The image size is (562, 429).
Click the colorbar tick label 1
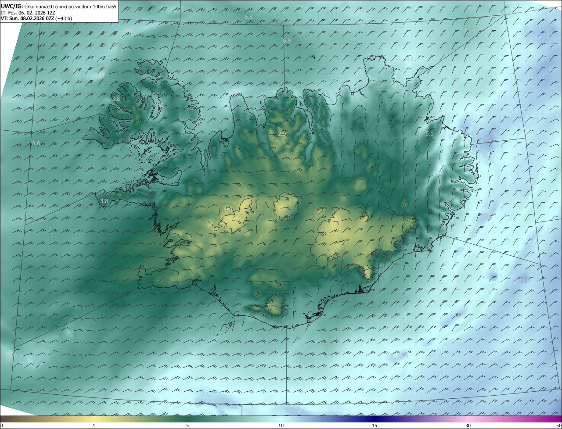tap(94, 425)
